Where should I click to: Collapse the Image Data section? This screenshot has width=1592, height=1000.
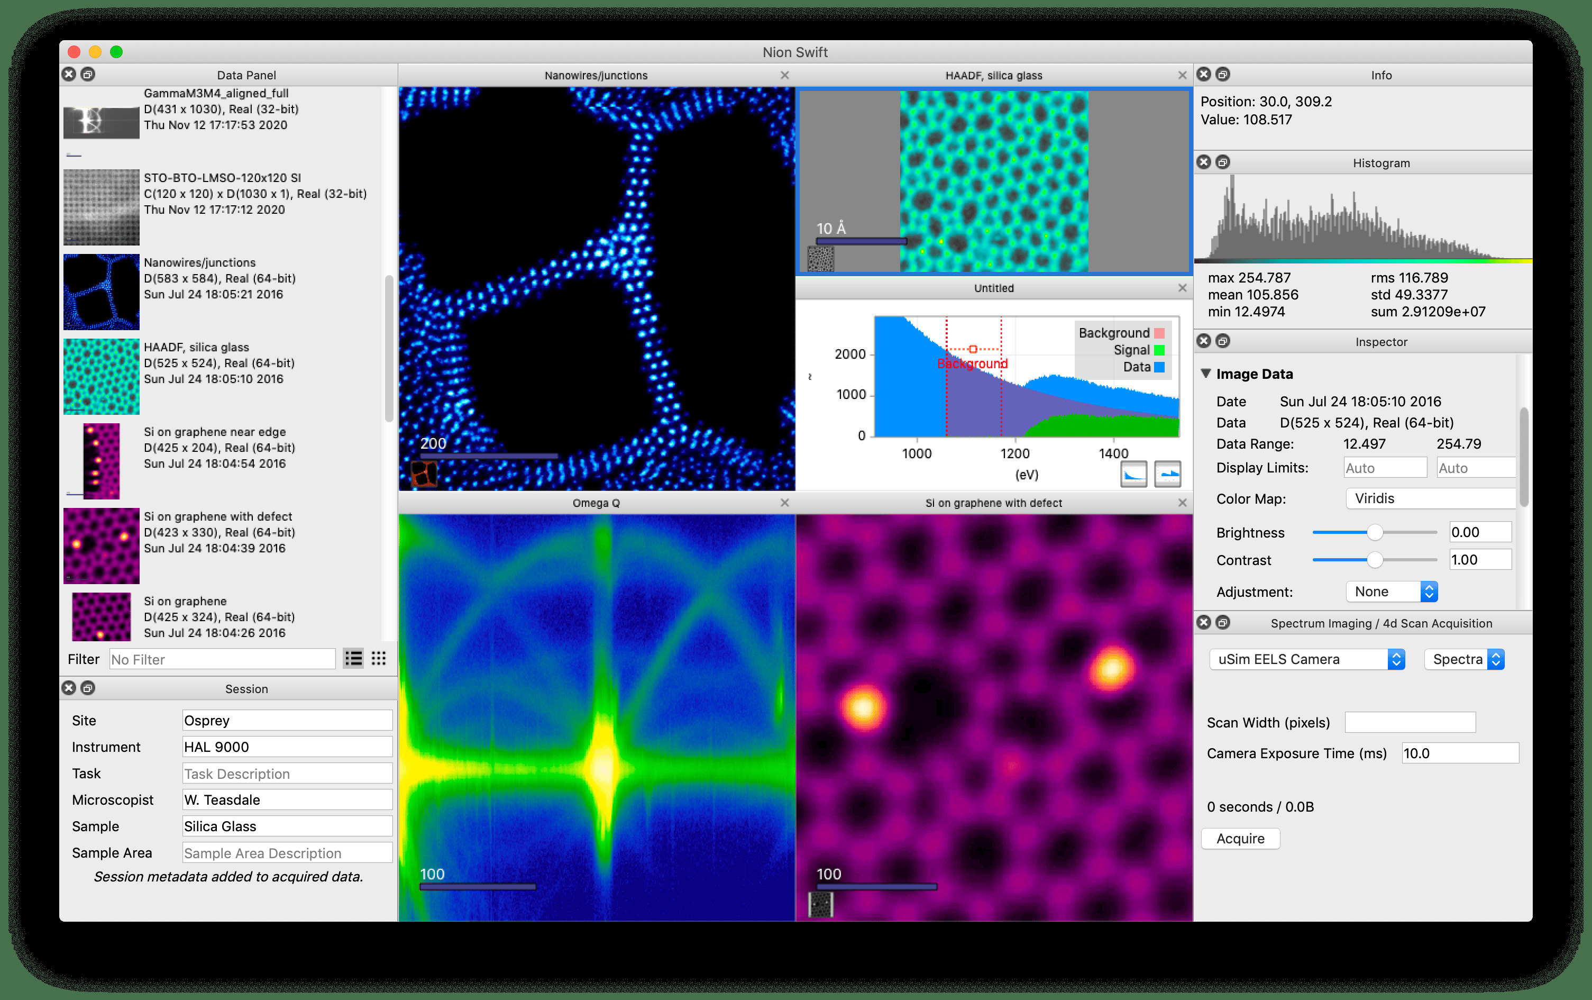[x=1206, y=374]
